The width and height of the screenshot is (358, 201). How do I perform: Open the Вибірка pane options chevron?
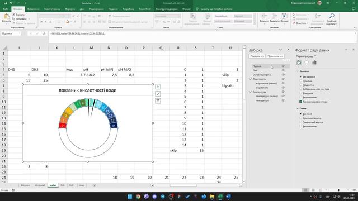(x=280, y=50)
